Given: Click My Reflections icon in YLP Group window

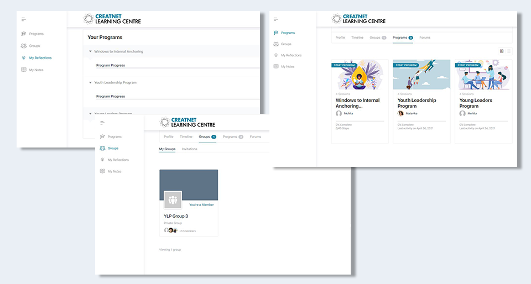Looking at the screenshot, I should [x=102, y=160].
